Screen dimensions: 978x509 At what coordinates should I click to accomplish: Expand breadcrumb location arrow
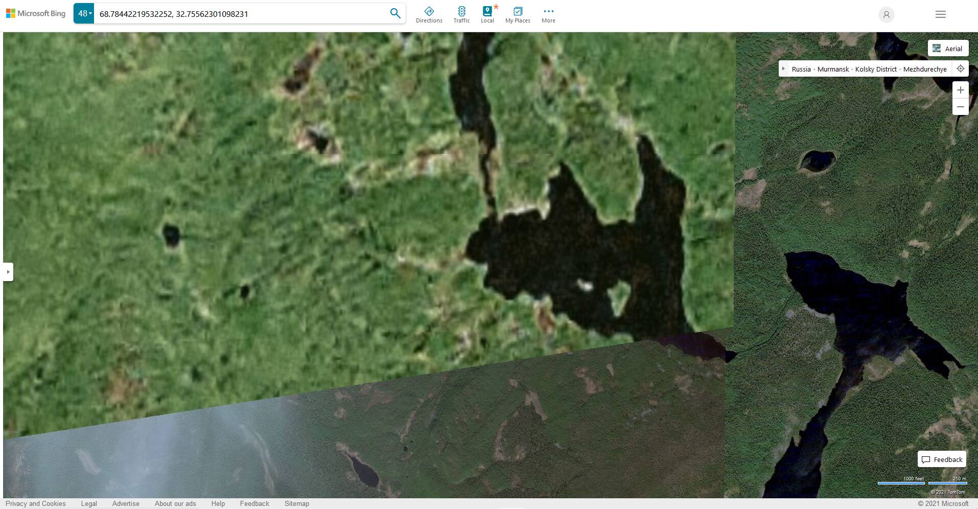point(783,69)
